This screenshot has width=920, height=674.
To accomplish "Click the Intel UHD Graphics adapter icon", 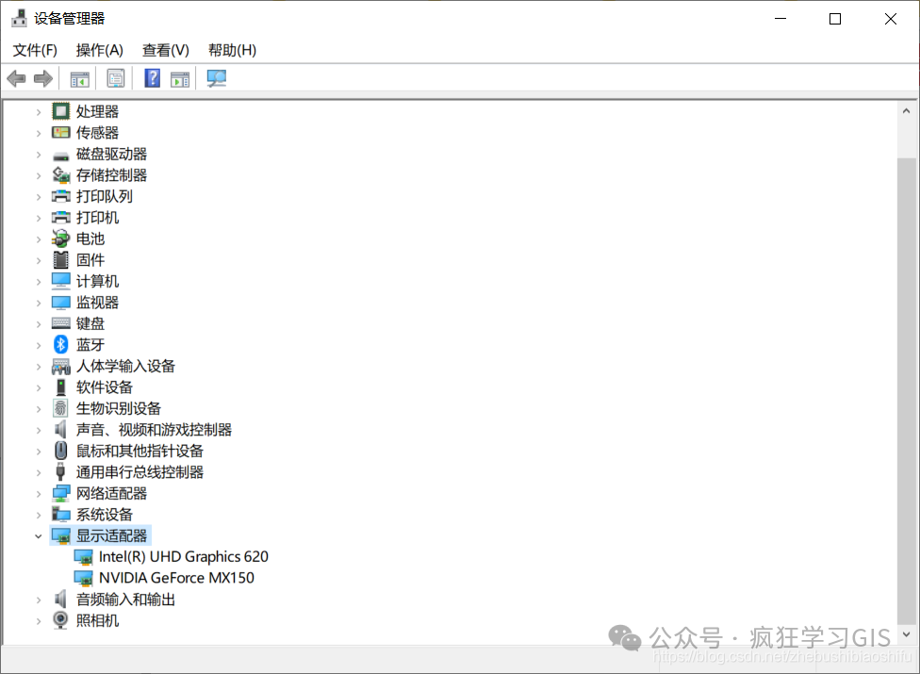I will [83, 557].
